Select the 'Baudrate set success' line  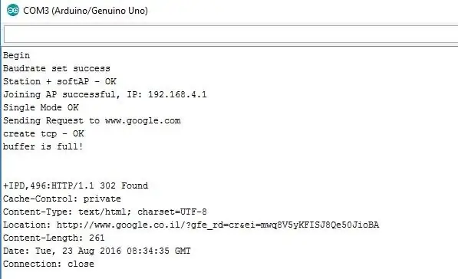57,68
